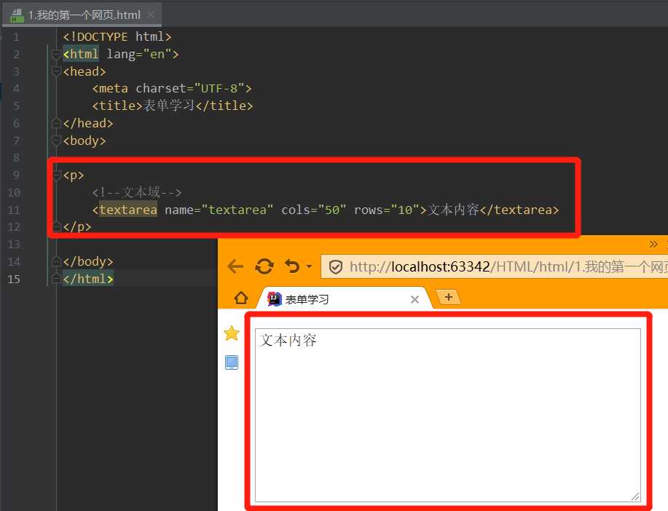Screen dimensions: 668x511
Task: Collapse the html tag fold on line 2
Action: [56, 54]
